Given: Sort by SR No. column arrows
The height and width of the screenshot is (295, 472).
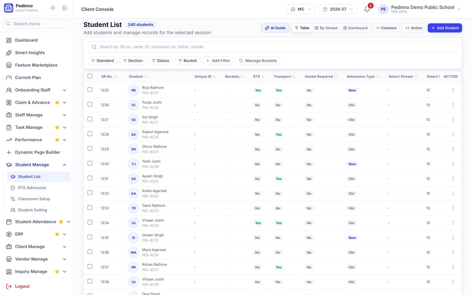Looking at the screenshot, I should (116, 77).
